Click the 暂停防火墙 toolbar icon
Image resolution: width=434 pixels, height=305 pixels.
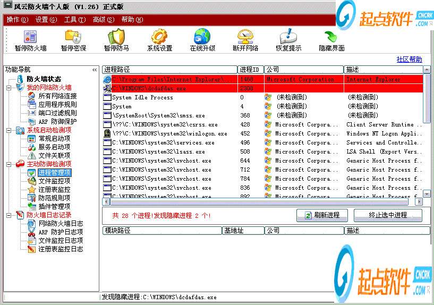(x=30, y=37)
